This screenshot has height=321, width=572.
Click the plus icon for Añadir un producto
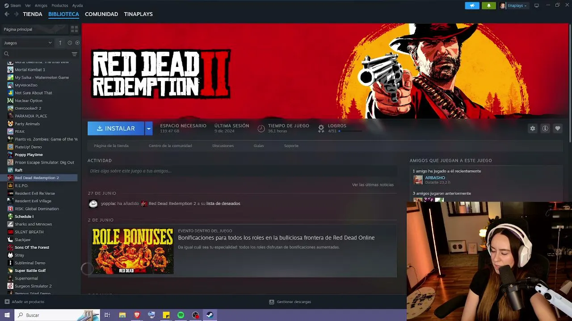[x=7, y=302]
